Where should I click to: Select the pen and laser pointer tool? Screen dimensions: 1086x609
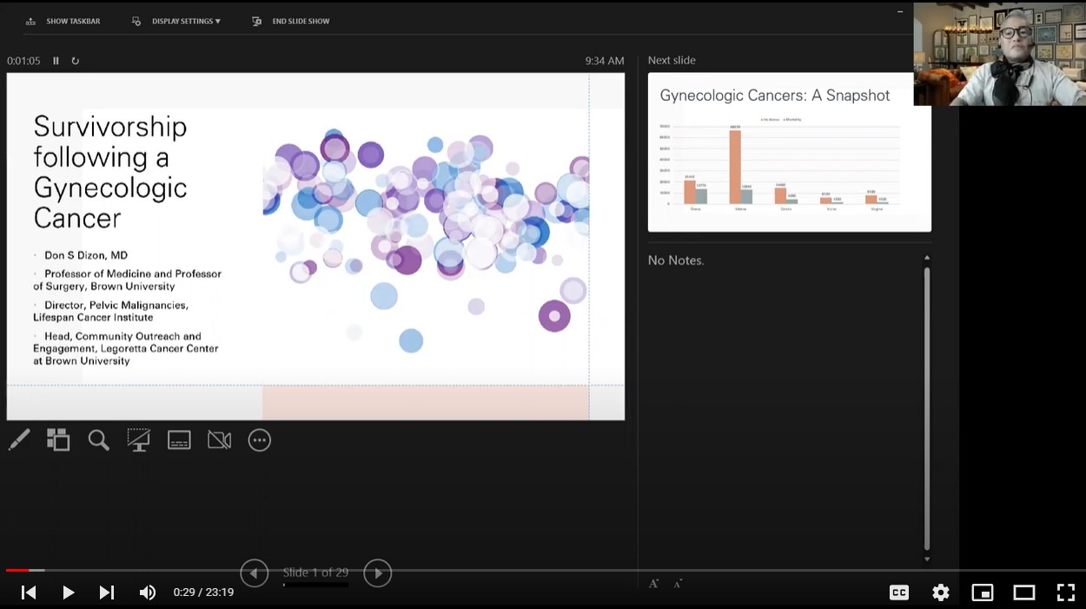click(x=19, y=440)
